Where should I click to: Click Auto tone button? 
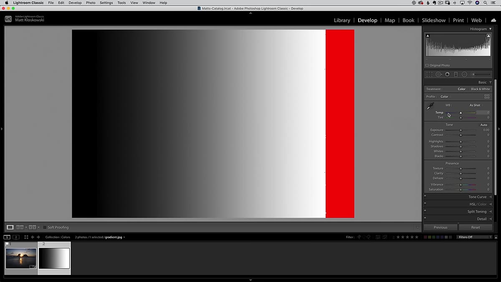pyautogui.click(x=483, y=125)
